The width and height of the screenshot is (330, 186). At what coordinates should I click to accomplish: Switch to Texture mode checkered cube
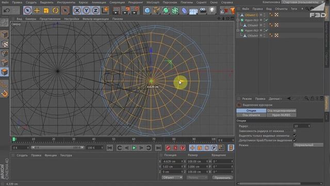click(x=5, y=43)
